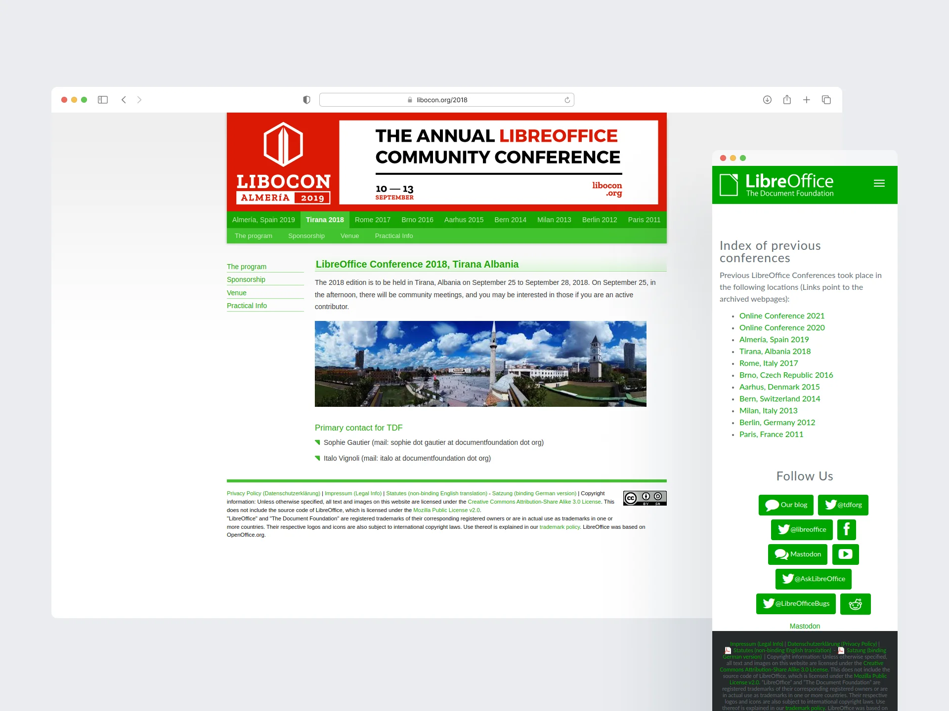Click Practical Info link in left sidebar
This screenshot has height=711, width=949.
pyautogui.click(x=247, y=306)
